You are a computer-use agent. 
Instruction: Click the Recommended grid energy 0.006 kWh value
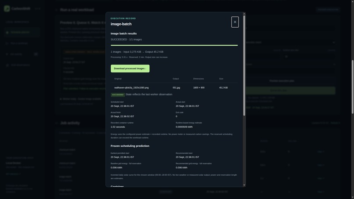[181, 168]
